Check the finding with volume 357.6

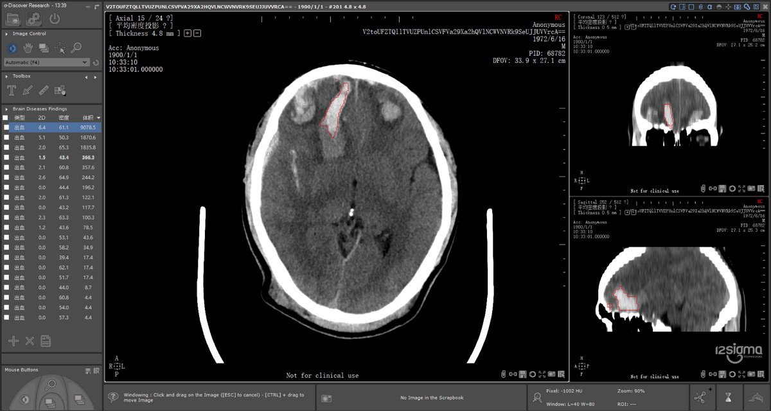pos(7,168)
